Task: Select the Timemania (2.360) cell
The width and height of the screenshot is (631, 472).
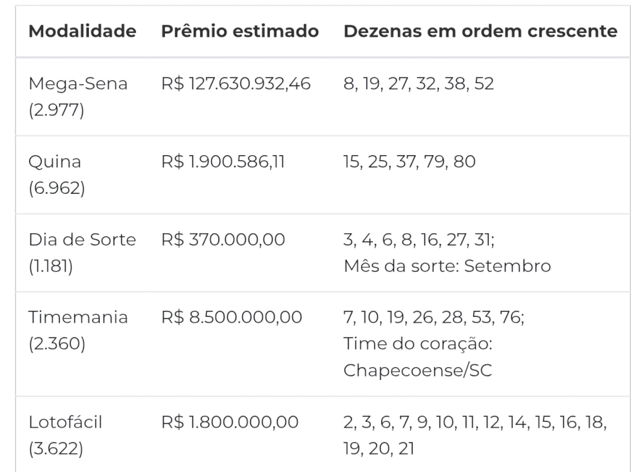Action: [x=78, y=330]
